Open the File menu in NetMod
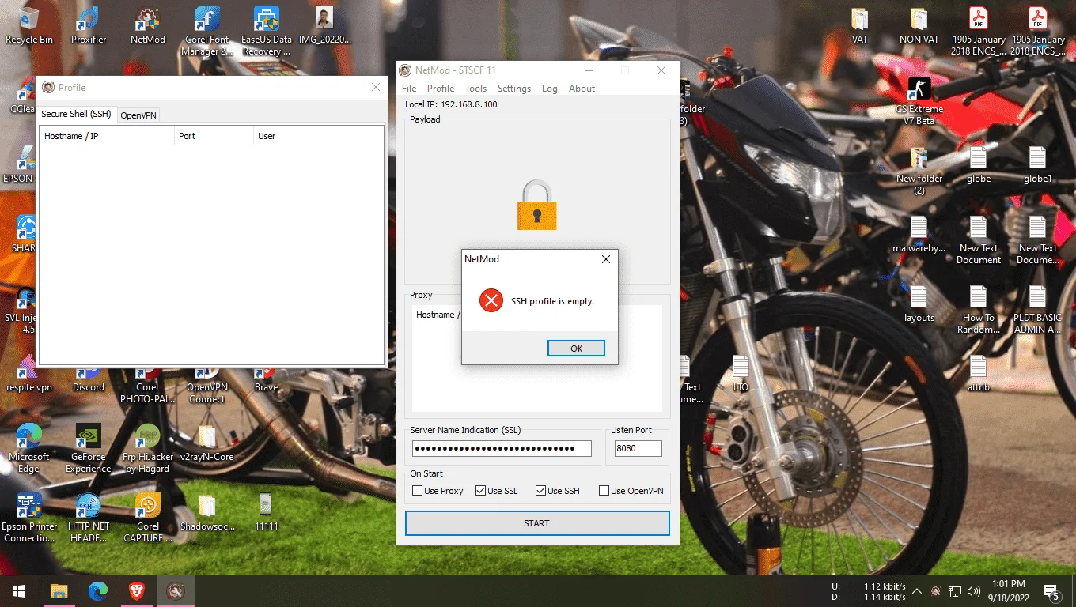Viewport: 1076px width, 607px height. pyautogui.click(x=409, y=89)
